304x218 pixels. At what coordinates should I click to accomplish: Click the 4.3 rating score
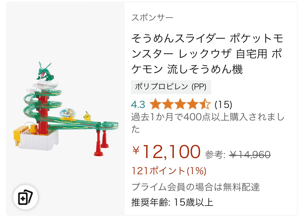(x=138, y=105)
